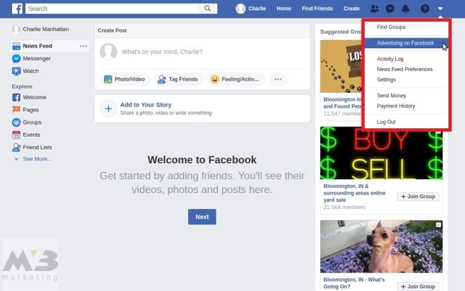This screenshot has width=465, height=291.
Task: Open Watch in the left sidebar
Action: (30, 71)
